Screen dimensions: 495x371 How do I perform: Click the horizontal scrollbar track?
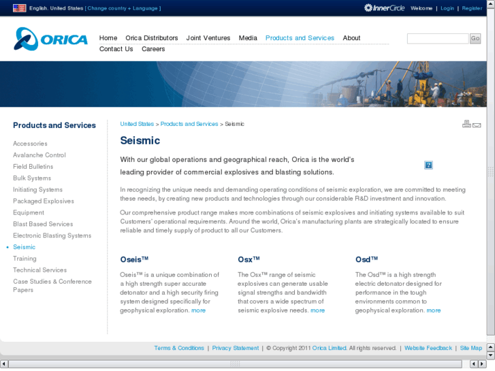click(x=235, y=364)
